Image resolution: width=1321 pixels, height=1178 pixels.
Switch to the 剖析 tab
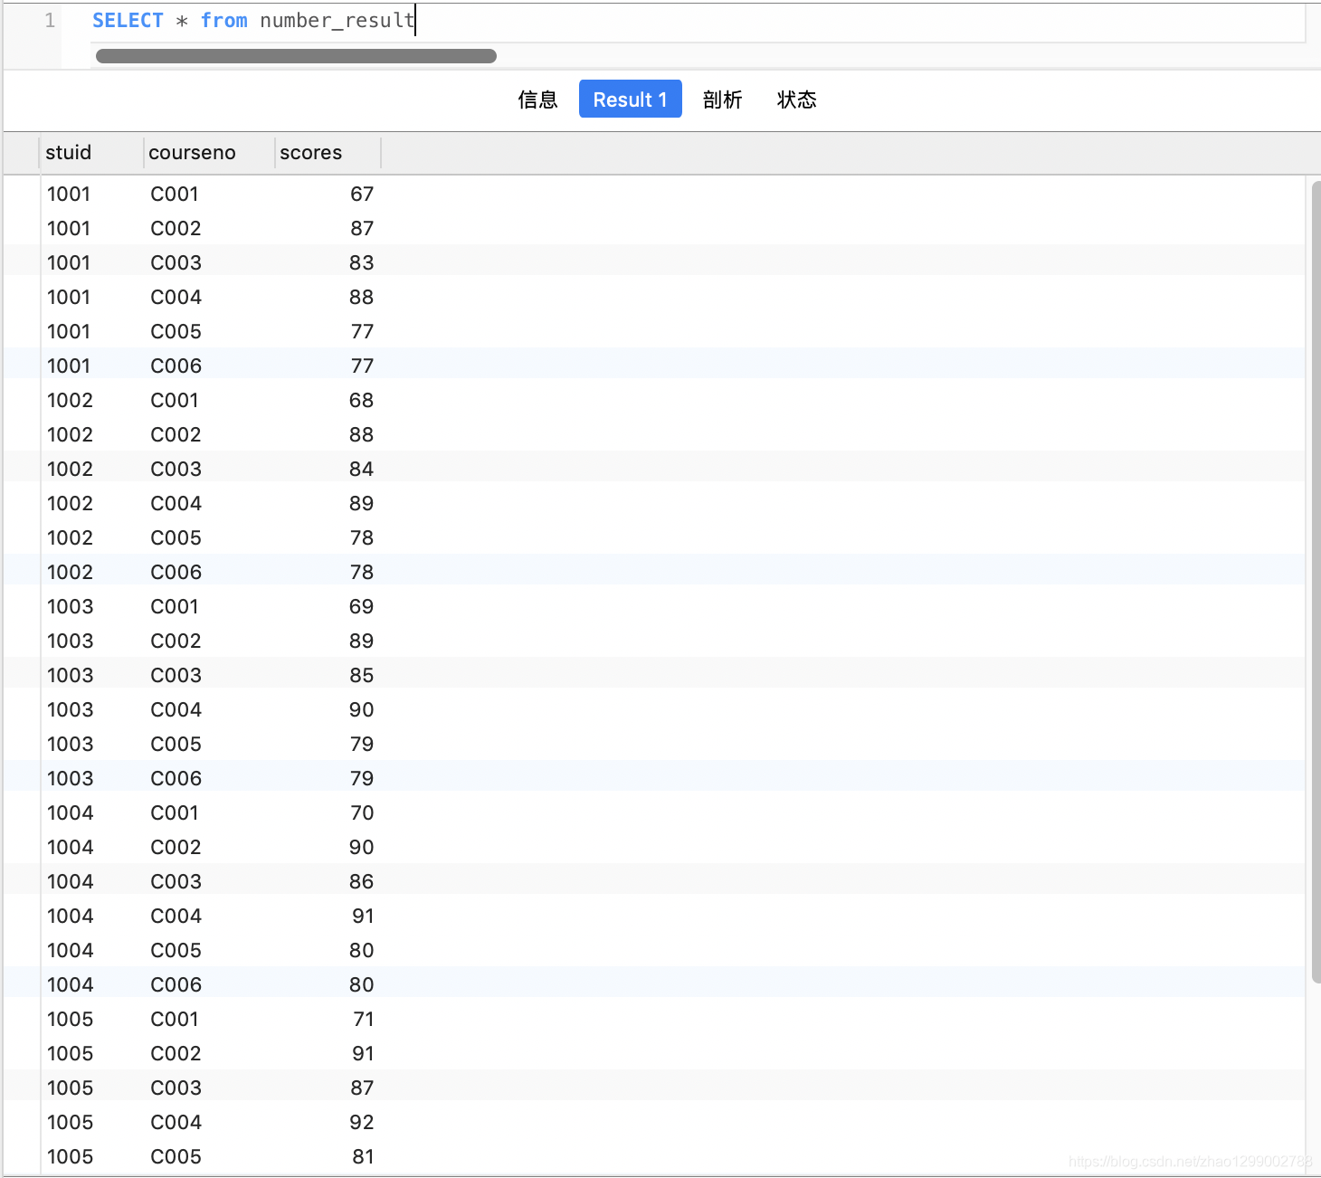(722, 100)
